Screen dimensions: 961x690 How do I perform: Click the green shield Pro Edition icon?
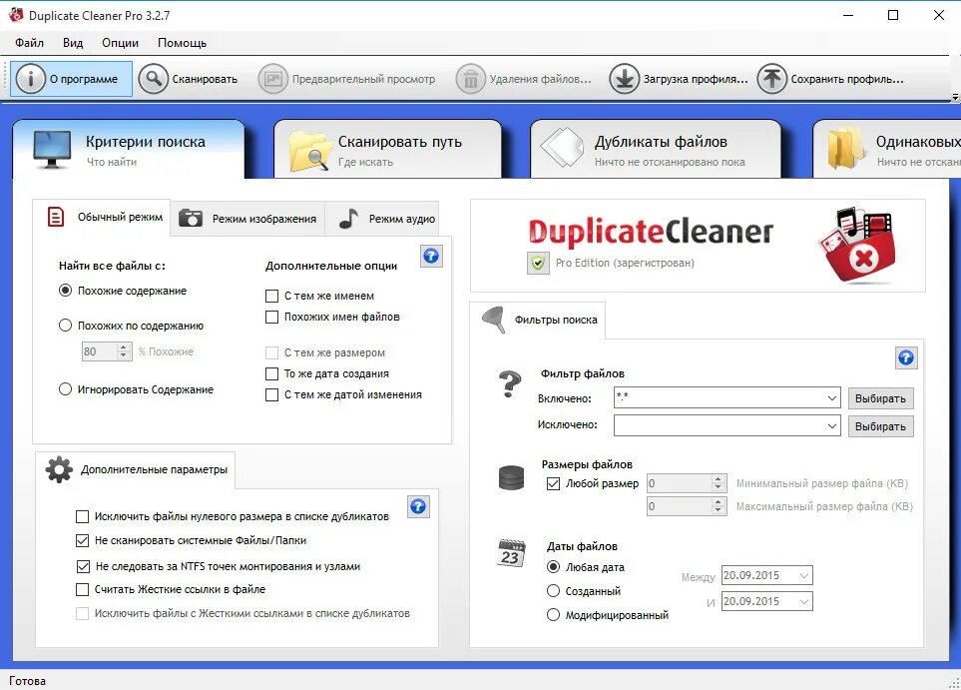[538, 264]
